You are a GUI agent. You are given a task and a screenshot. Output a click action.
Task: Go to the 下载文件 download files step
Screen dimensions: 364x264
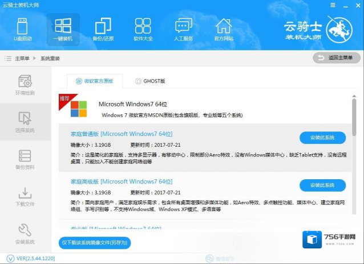[x=25, y=197]
